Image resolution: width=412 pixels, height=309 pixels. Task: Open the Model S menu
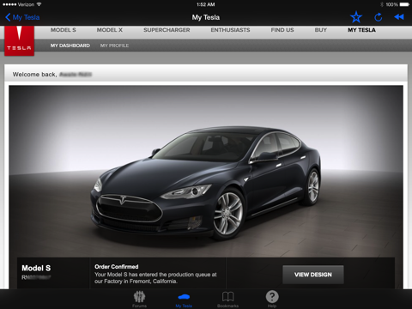tap(64, 30)
